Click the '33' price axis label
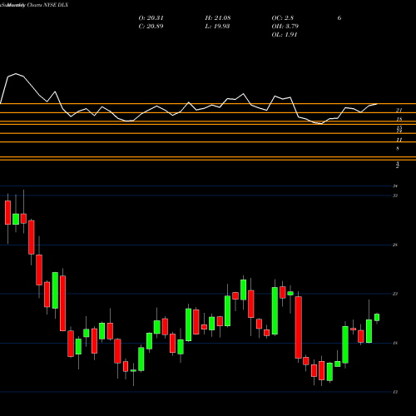The image size is (416, 416). tap(395, 196)
